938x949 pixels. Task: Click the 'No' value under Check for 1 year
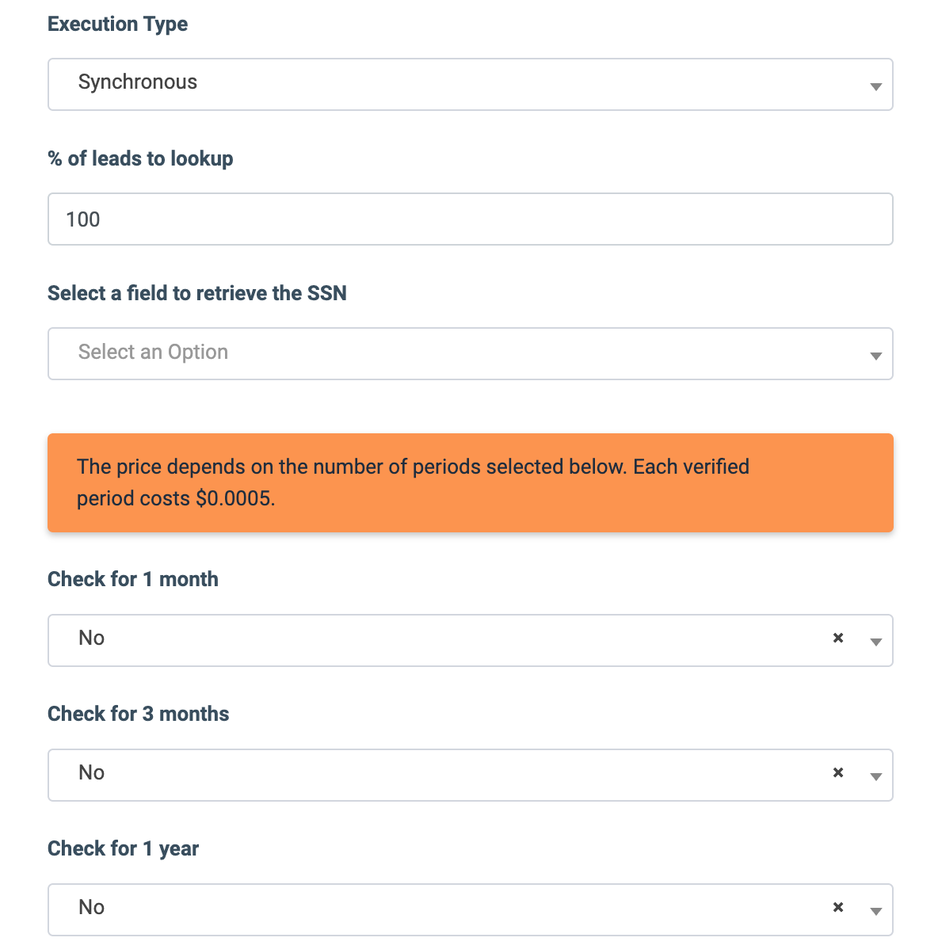[92, 908]
